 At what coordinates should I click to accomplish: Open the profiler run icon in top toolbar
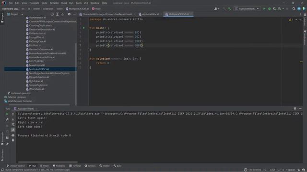[x=280, y=9]
